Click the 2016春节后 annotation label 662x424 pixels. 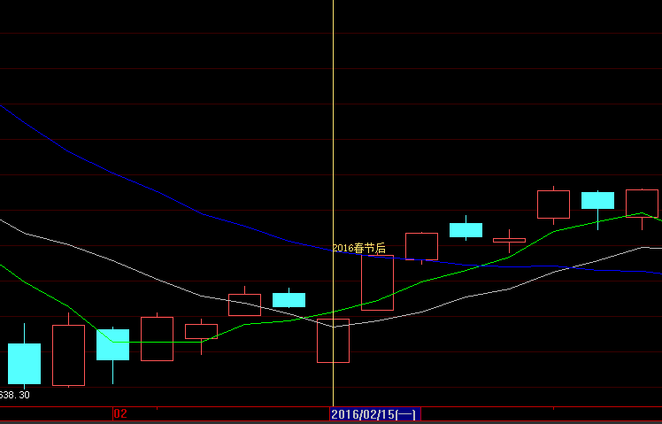[x=359, y=248]
